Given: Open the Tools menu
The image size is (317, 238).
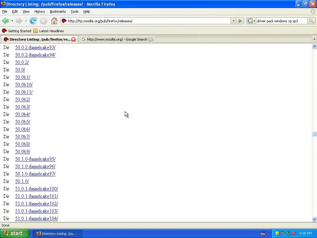Looking at the screenshot, I should pyautogui.click(x=75, y=11).
